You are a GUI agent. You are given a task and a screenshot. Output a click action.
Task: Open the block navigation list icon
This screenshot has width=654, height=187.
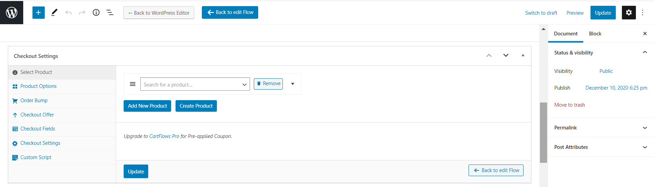coord(110,13)
